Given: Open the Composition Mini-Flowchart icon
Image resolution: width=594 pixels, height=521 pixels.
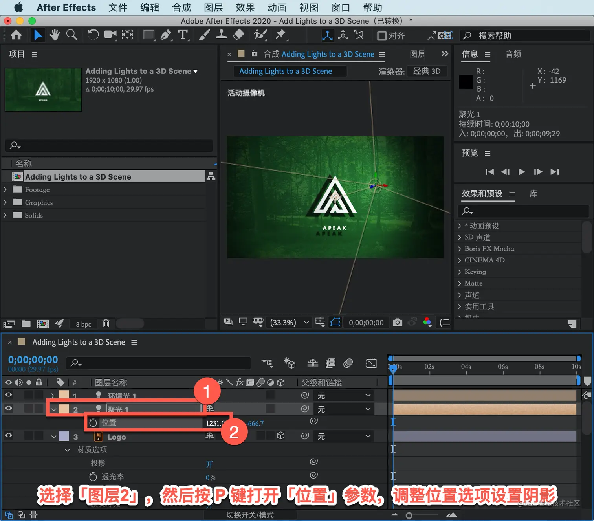Looking at the screenshot, I should pos(267,363).
